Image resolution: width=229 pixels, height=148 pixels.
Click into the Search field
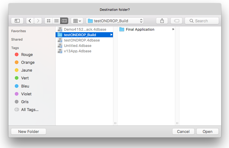point(202,21)
